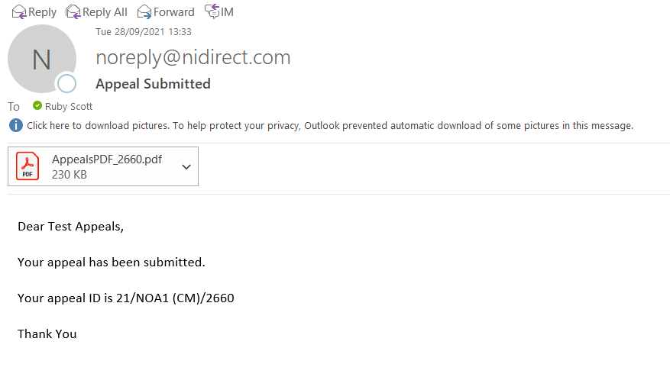Click the Appeal Submitted subject line

[153, 84]
